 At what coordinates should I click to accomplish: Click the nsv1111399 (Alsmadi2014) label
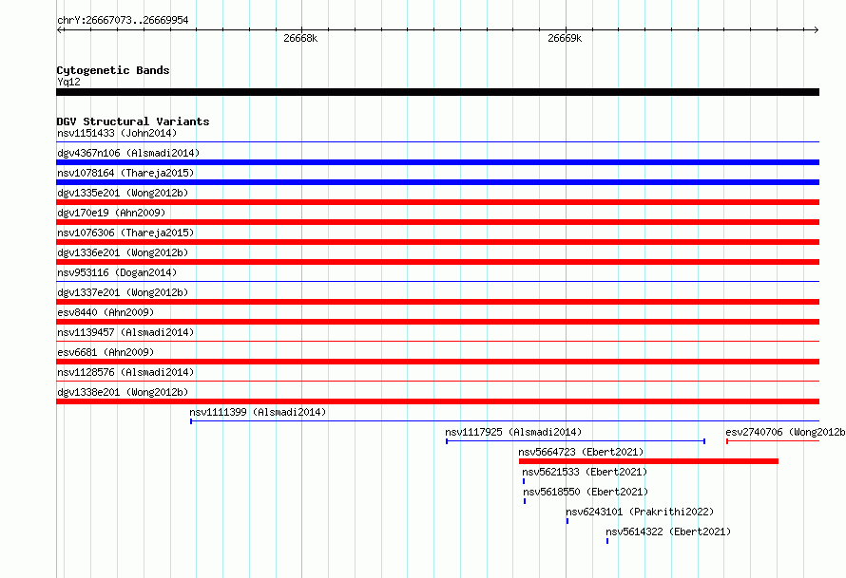[x=258, y=412]
